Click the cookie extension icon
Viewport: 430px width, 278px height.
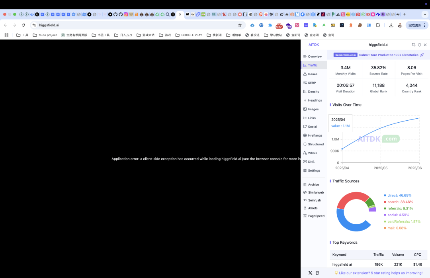(x=360, y=25)
